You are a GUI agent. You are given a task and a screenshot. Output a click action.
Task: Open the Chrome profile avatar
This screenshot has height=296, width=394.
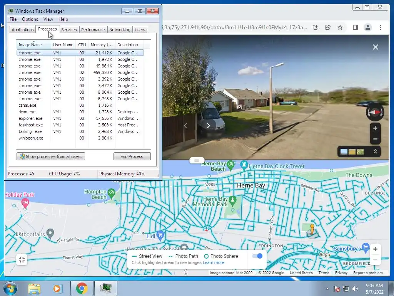click(367, 27)
